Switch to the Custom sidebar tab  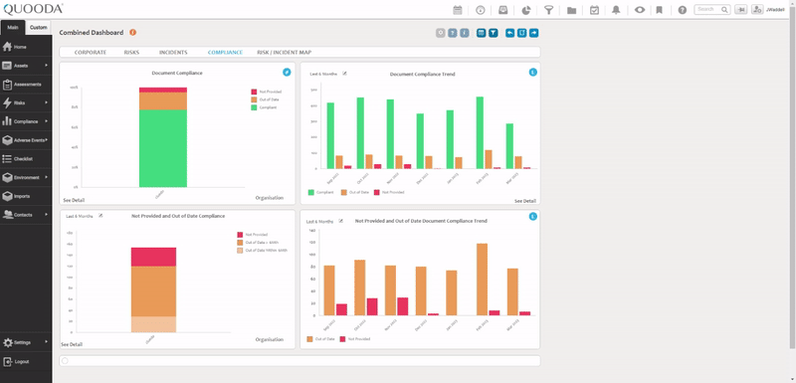coord(39,28)
